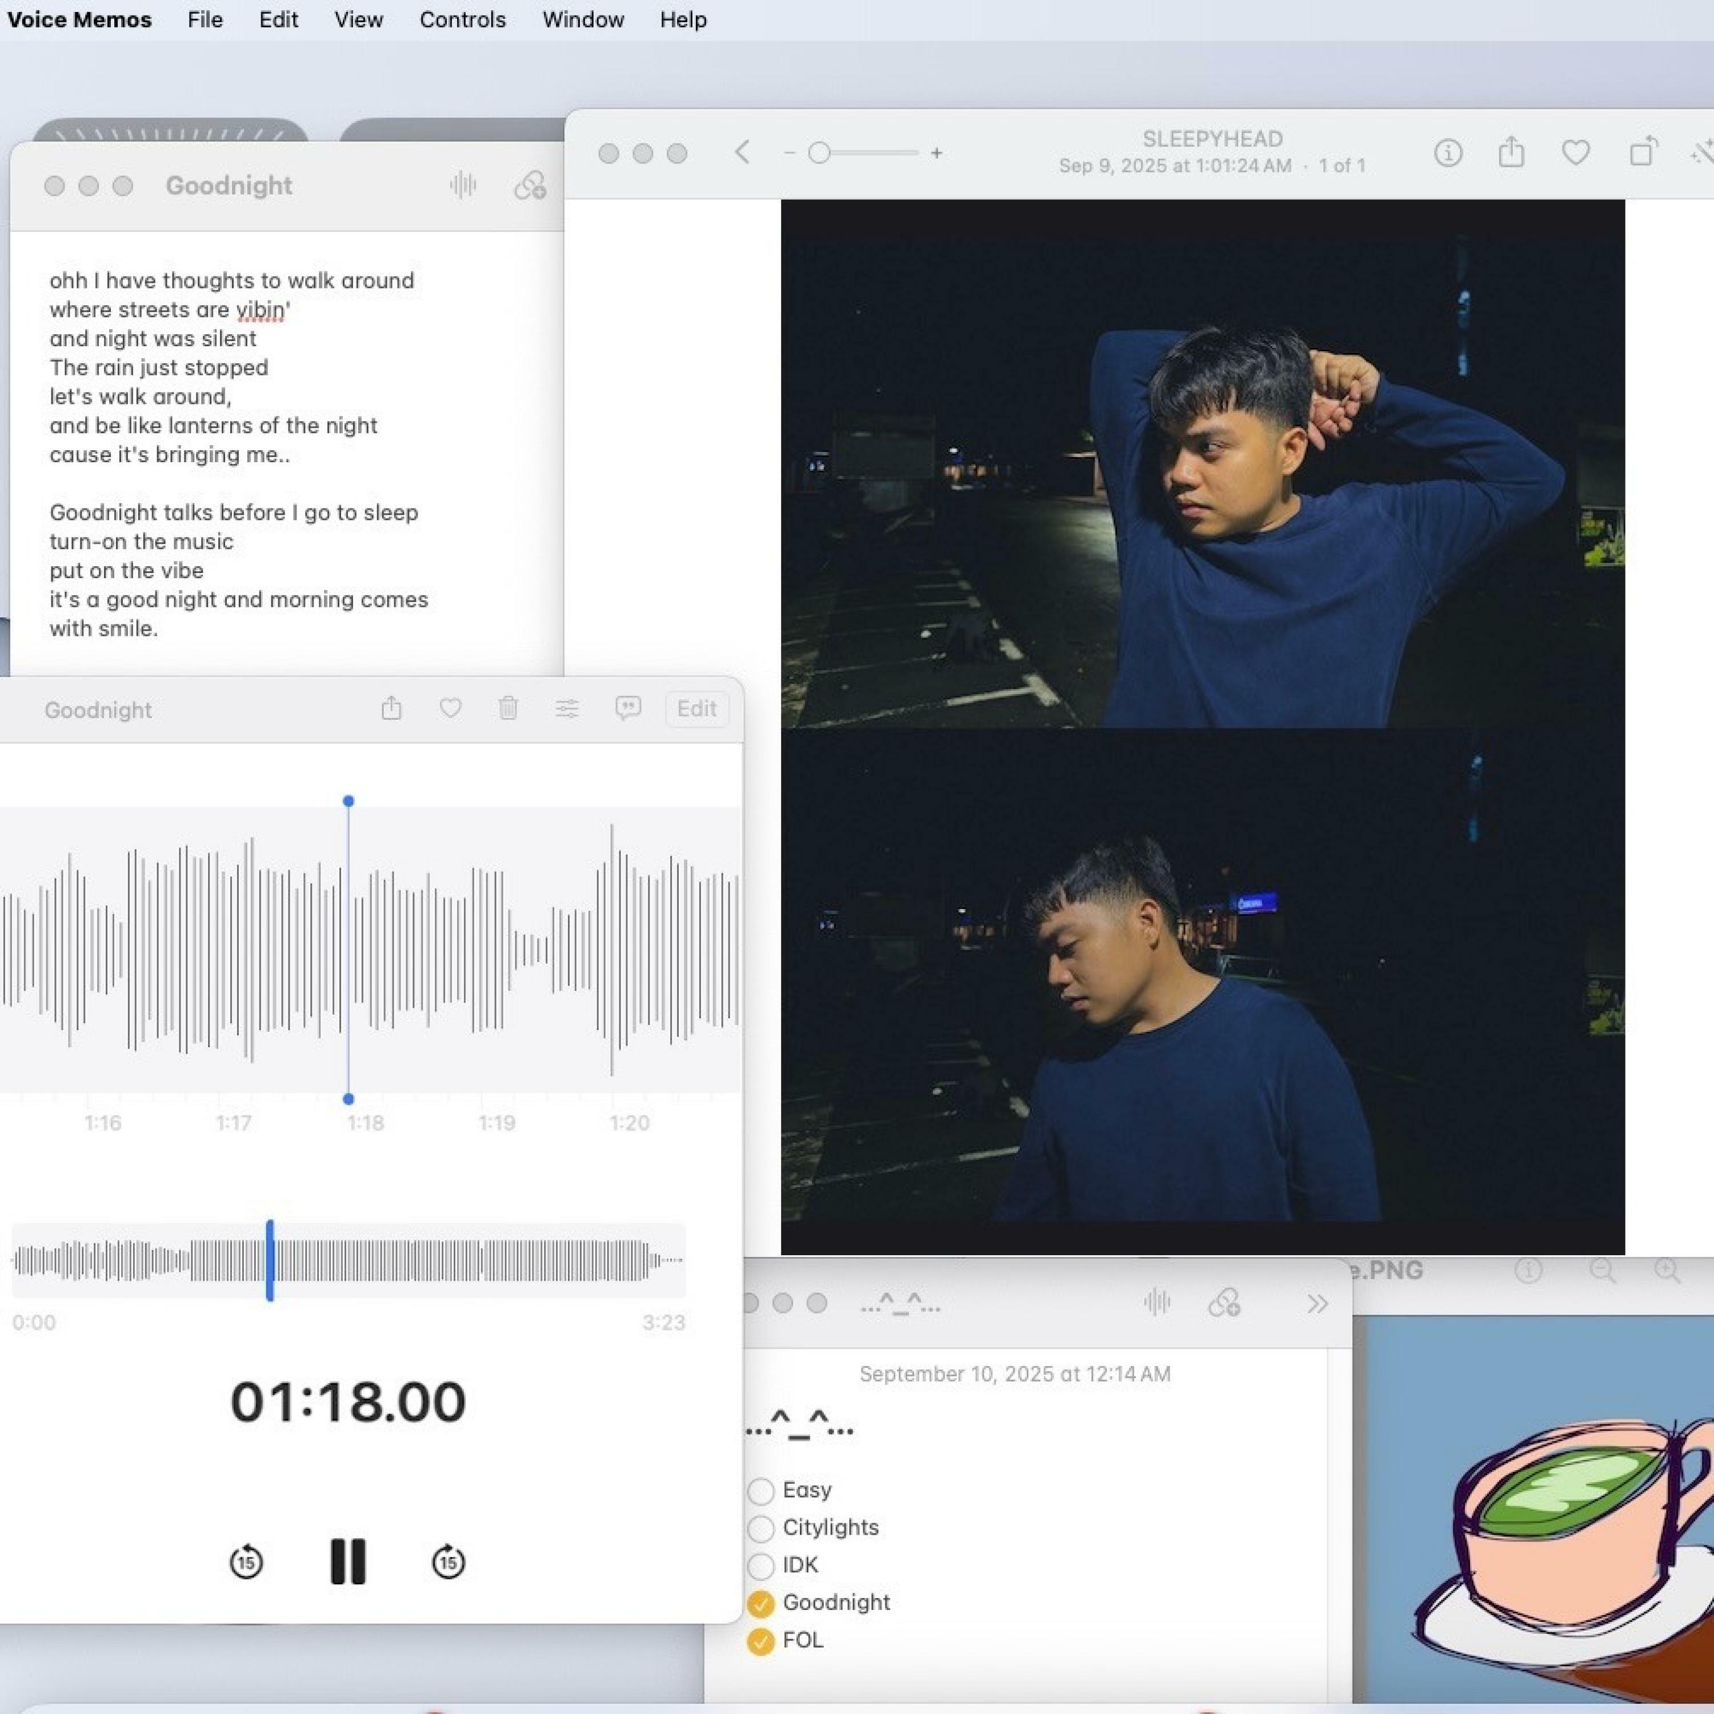Open collaboration link menu in Goodnight note

tap(530, 186)
